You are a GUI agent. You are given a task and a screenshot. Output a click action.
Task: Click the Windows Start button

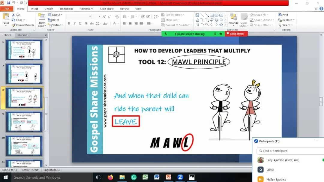click(6, 177)
